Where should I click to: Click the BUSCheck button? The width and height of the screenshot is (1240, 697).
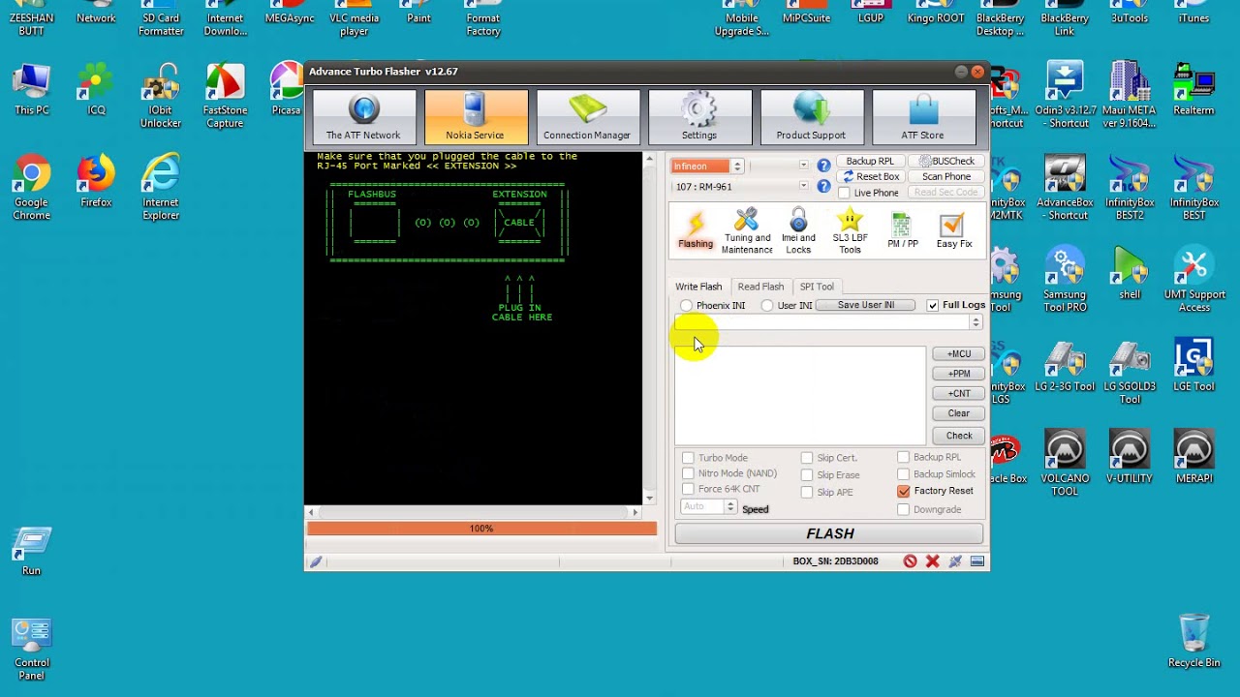pyautogui.click(x=946, y=161)
